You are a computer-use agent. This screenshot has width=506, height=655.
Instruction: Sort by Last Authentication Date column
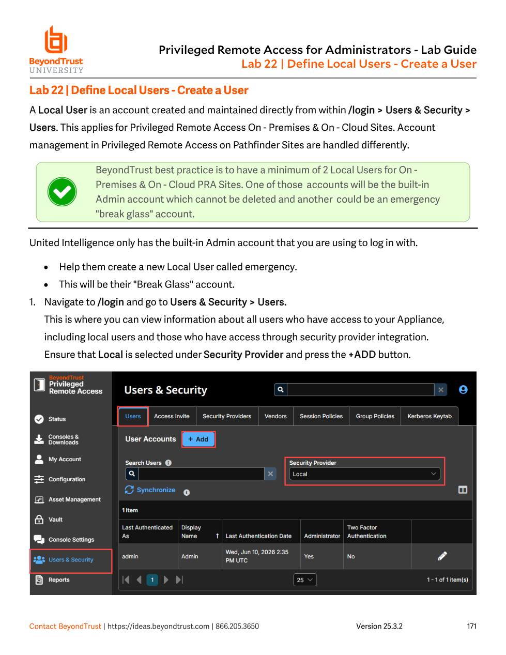tap(258, 536)
